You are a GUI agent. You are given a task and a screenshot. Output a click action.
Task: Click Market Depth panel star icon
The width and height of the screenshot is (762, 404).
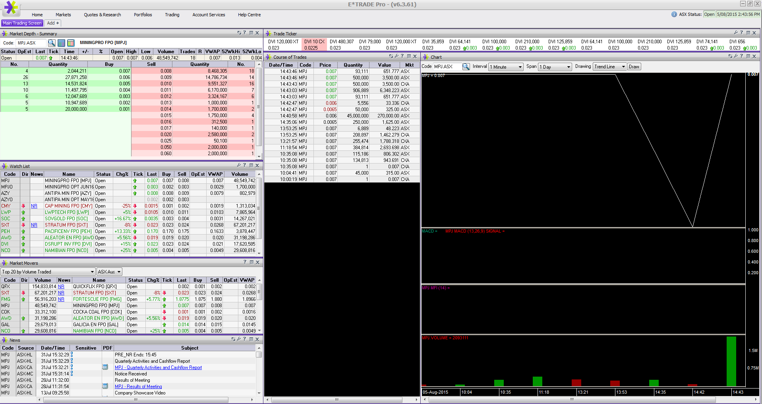point(5,34)
